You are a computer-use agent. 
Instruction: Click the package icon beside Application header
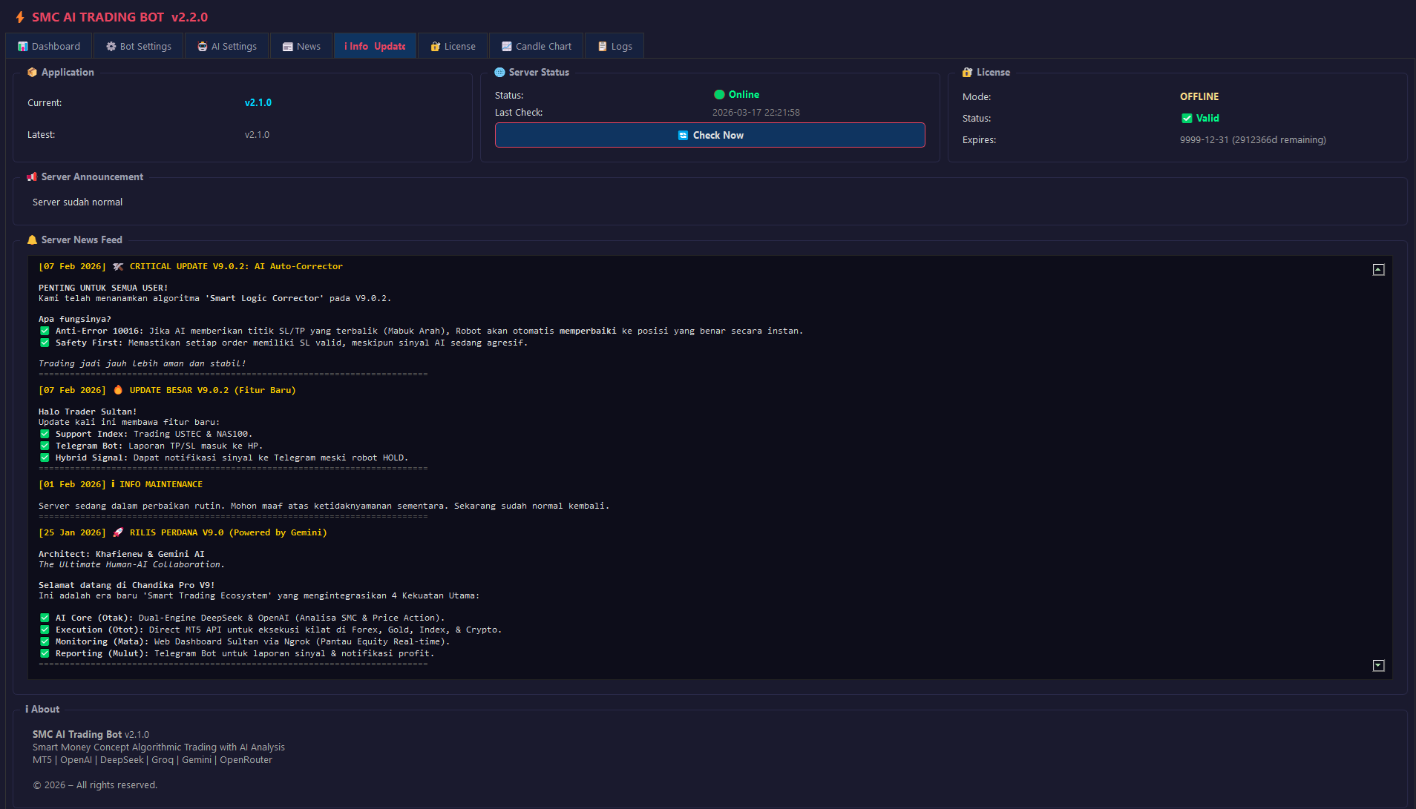tap(32, 72)
